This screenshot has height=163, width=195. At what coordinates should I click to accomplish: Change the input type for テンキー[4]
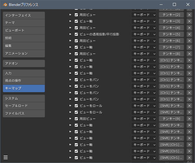pos(144,28)
